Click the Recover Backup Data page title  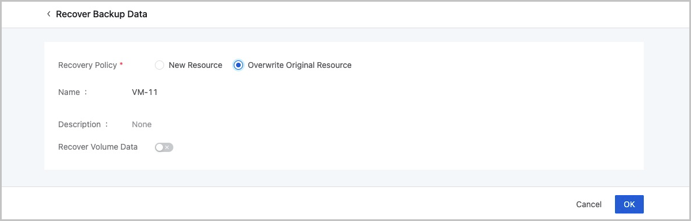pos(101,14)
